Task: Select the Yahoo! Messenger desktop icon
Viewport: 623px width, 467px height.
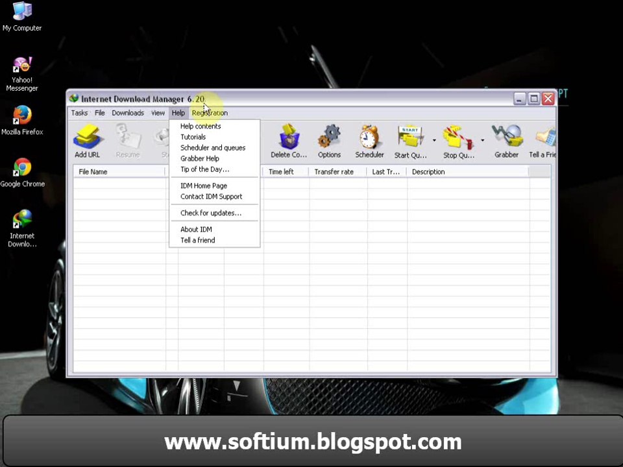Action: click(22, 74)
